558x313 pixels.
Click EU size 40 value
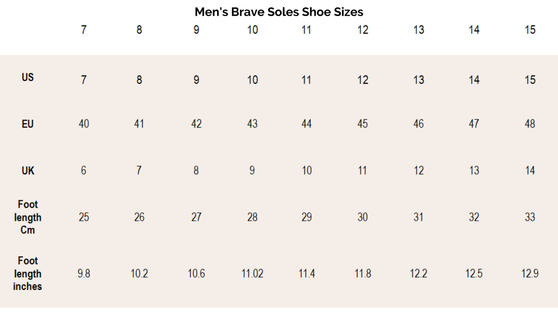click(84, 124)
